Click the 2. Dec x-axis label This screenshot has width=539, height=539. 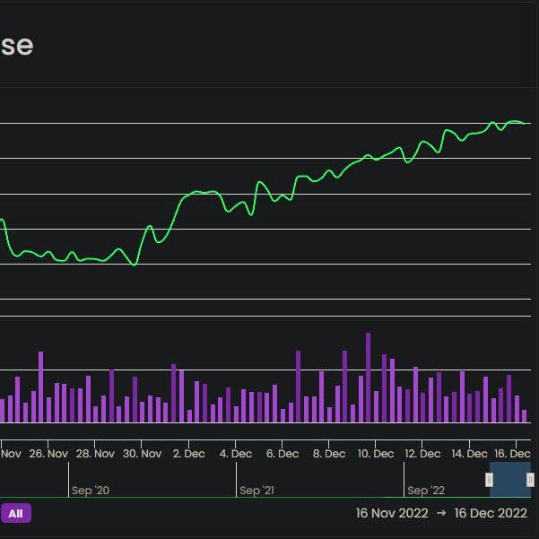coord(188,454)
